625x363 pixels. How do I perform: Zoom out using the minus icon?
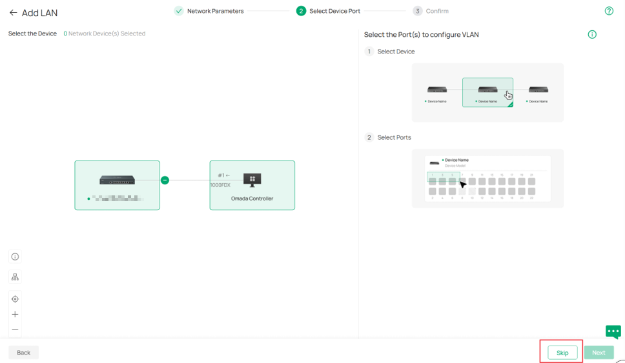click(15, 329)
